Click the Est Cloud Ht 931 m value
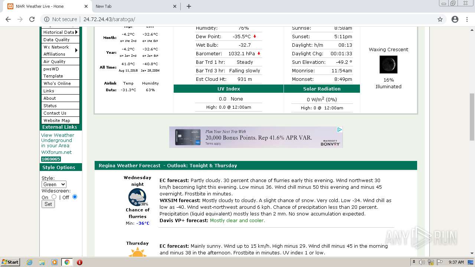Viewport: 475px width, 267px height. [245, 79]
